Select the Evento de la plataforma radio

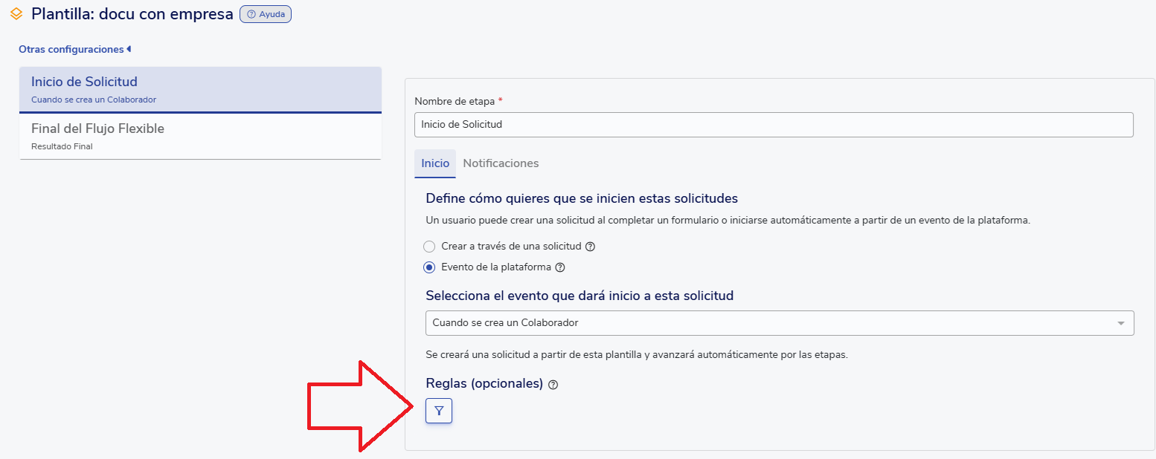[x=429, y=267]
